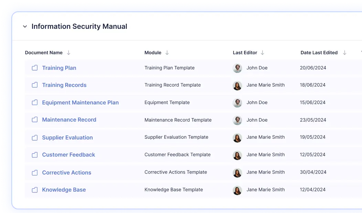
Task: Click the Equipment Maintenance Plan document icon
Action: 35,102
